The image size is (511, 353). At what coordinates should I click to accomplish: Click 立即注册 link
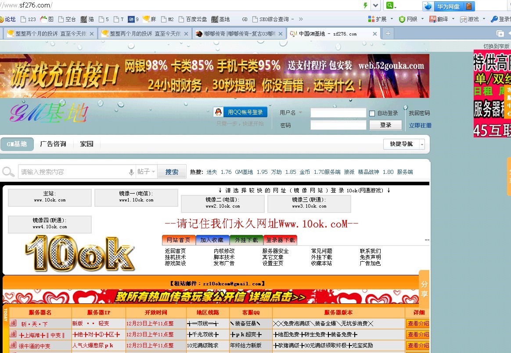coord(420,126)
